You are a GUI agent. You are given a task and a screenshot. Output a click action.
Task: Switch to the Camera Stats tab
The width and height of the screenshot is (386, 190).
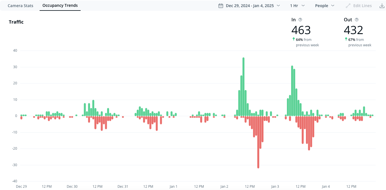coord(21,6)
